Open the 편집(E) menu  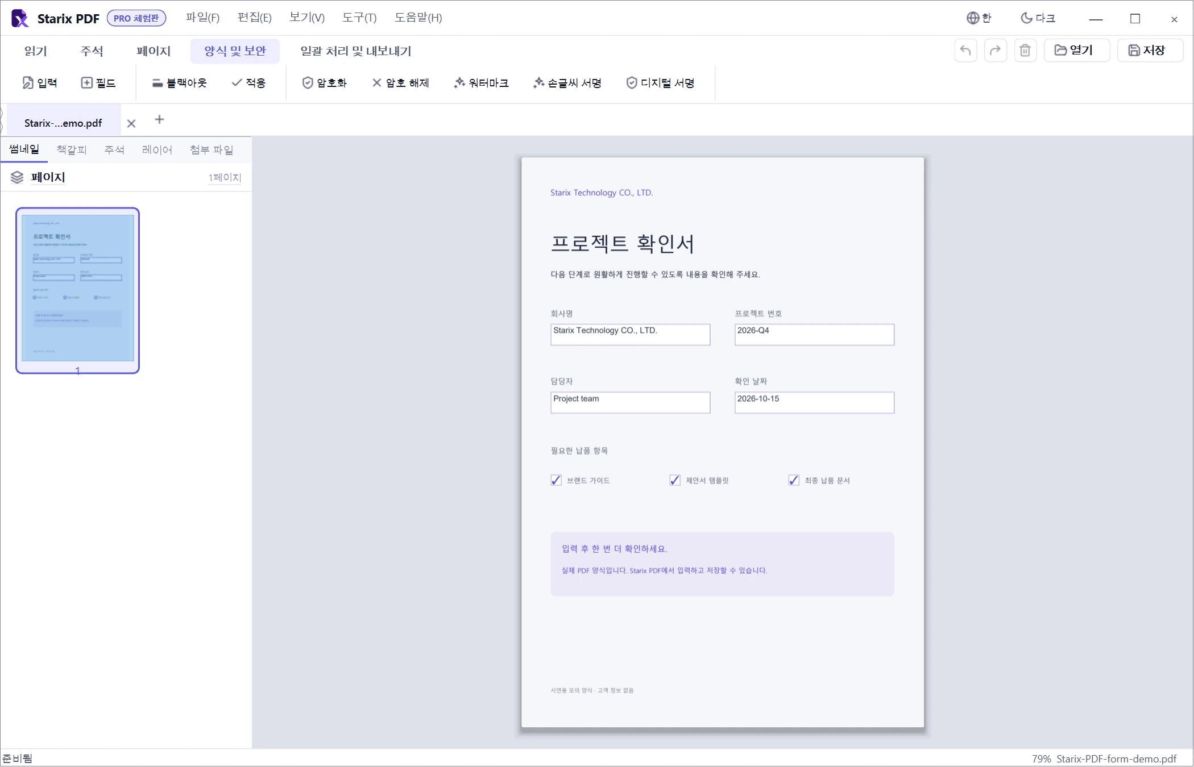[254, 18]
